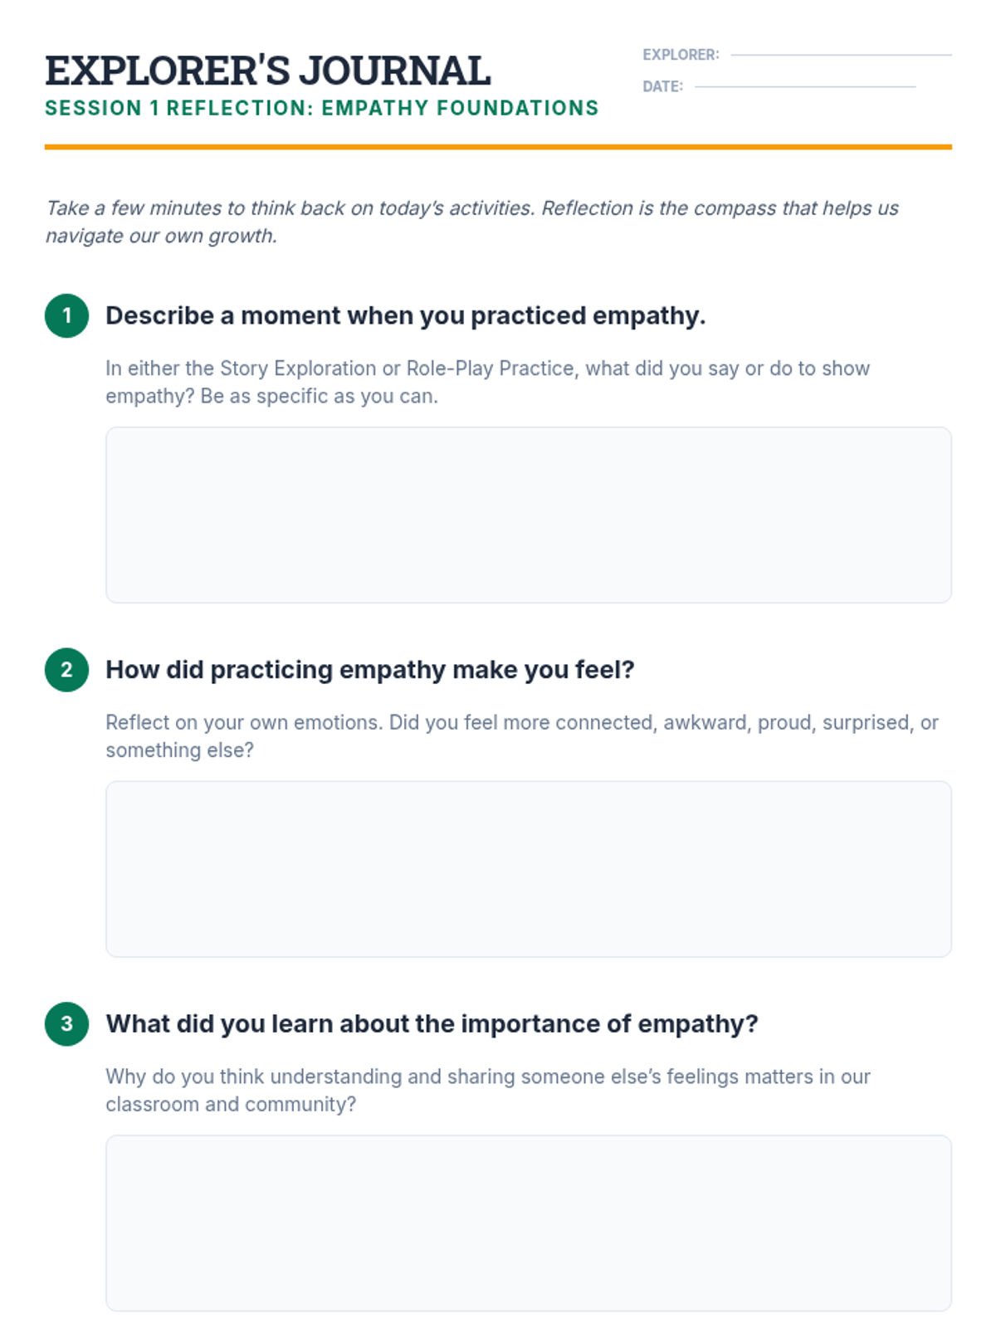
Task: Click the green number 1 badge
Action: point(66,315)
